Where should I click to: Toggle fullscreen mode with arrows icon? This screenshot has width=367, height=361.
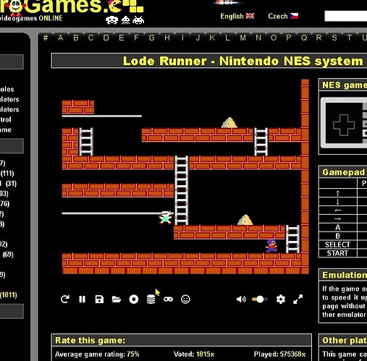(x=298, y=300)
